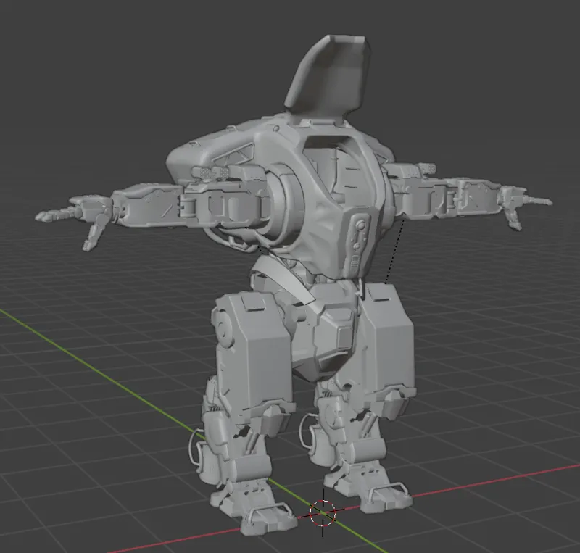The width and height of the screenshot is (580, 553).
Task: Click the 3D cursor at the origin
Action: point(323,512)
